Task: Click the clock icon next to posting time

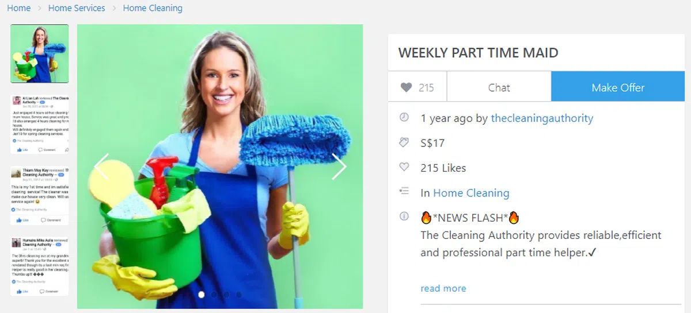Action: coord(404,117)
